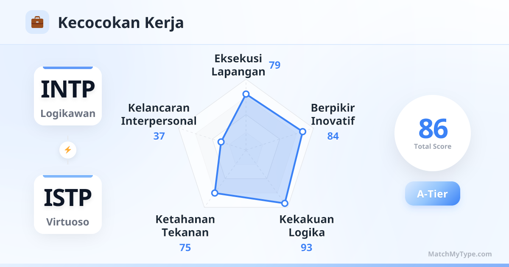Click the score value 93

(x=307, y=248)
